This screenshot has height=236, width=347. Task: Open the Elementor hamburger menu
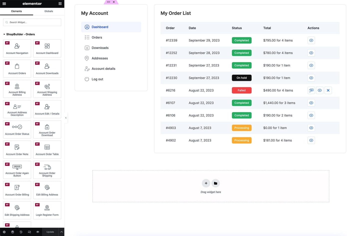(x=4, y=4)
